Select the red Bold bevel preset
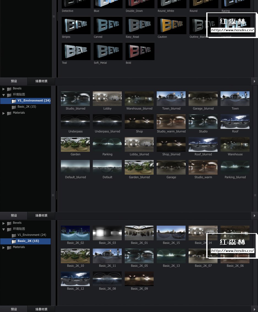The image size is (258, 312). (140, 51)
